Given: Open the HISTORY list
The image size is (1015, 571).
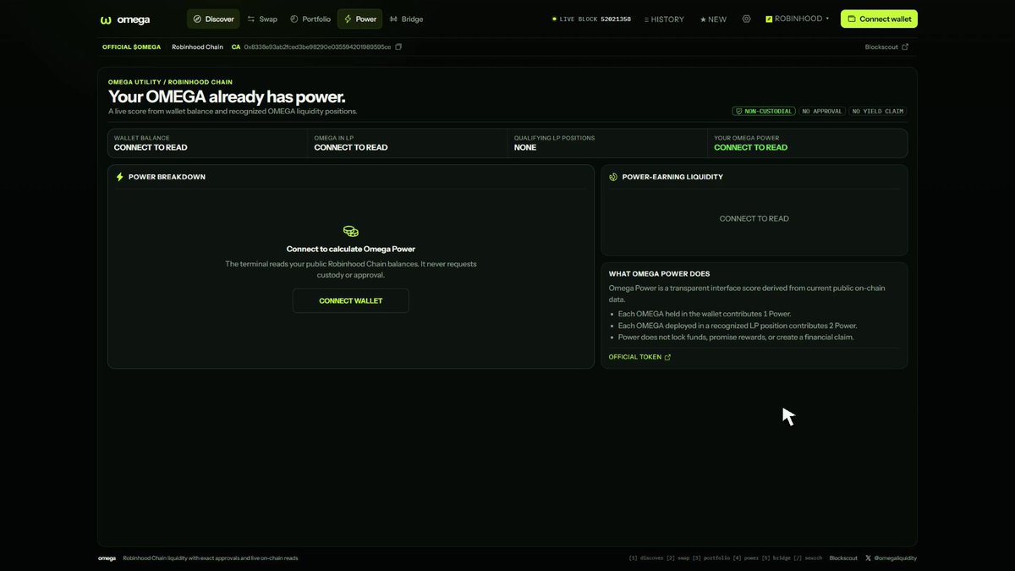Looking at the screenshot, I should (664, 19).
